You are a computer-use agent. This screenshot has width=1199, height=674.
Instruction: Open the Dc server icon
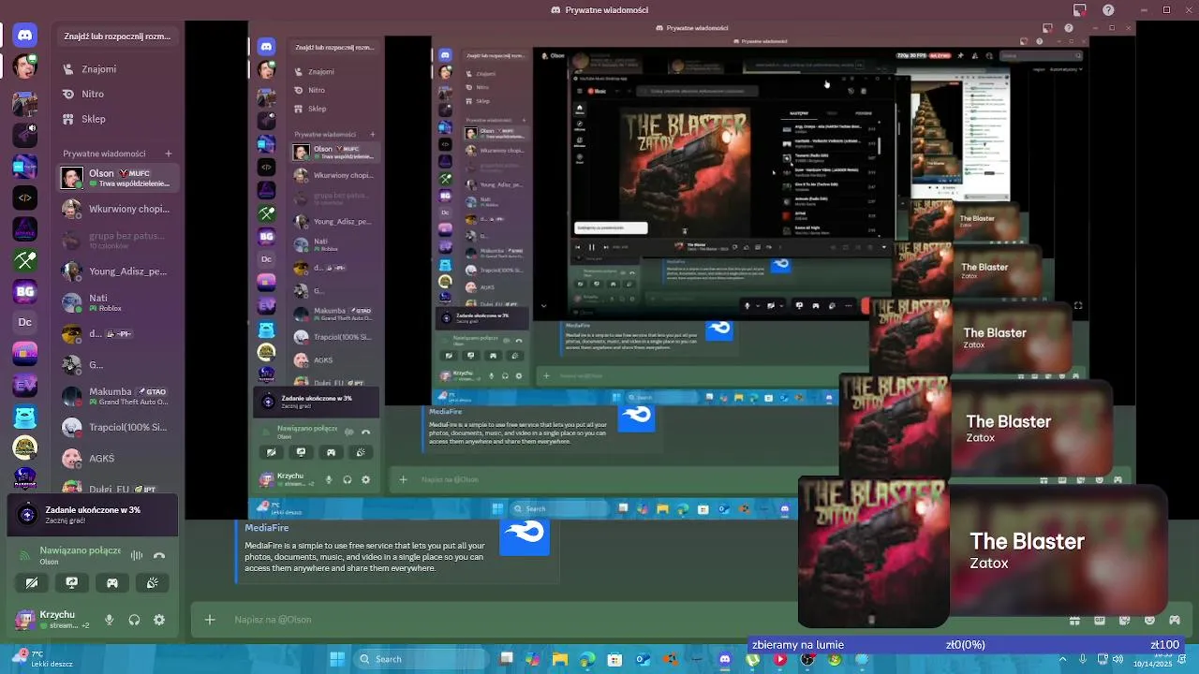(25, 322)
